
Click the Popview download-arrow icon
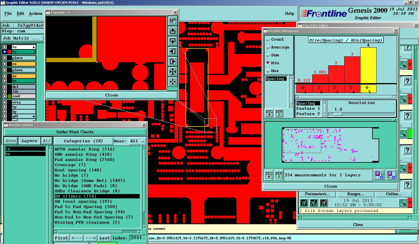tap(173, 41)
